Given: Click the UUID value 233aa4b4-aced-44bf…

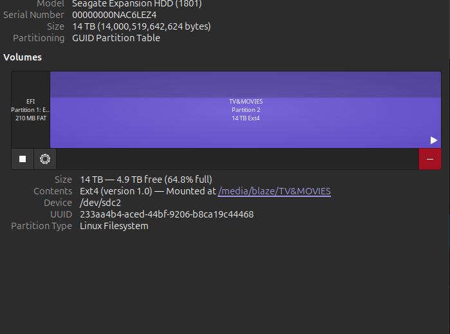Looking at the screenshot, I should pyautogui.click(x=167, y=214).
